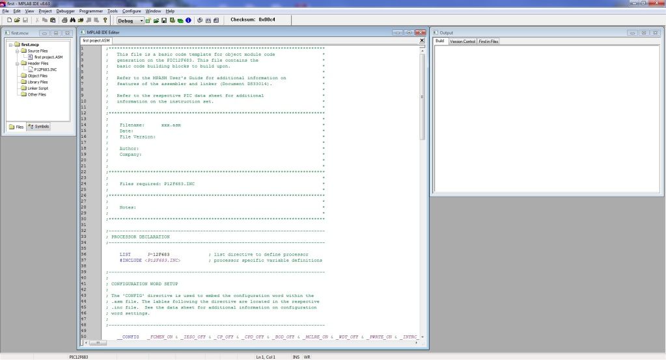Click the blue info circle icon
This screenshot has width=666, height=360.
188,20
